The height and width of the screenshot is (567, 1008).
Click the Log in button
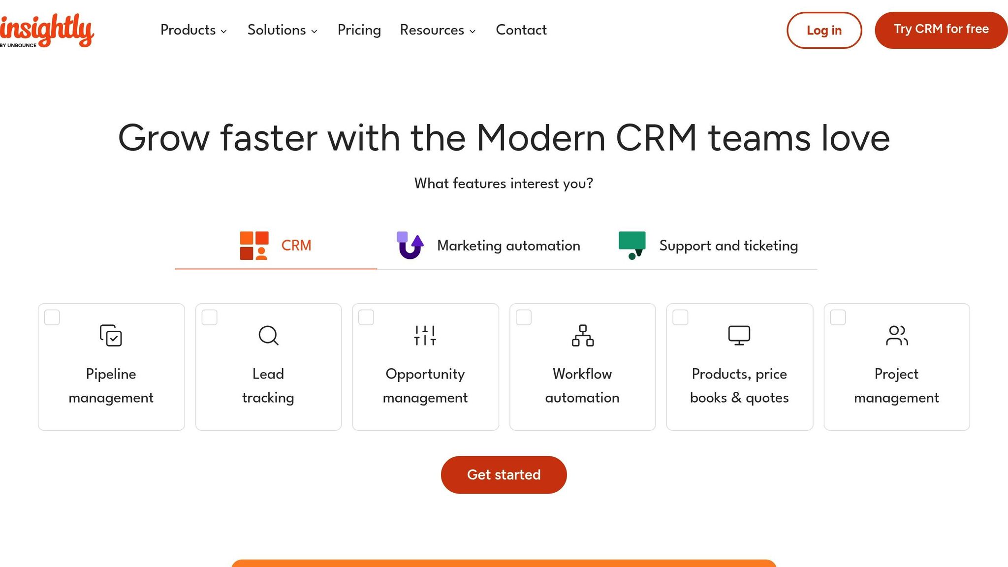pyautogui.click(x=824, y=30)
